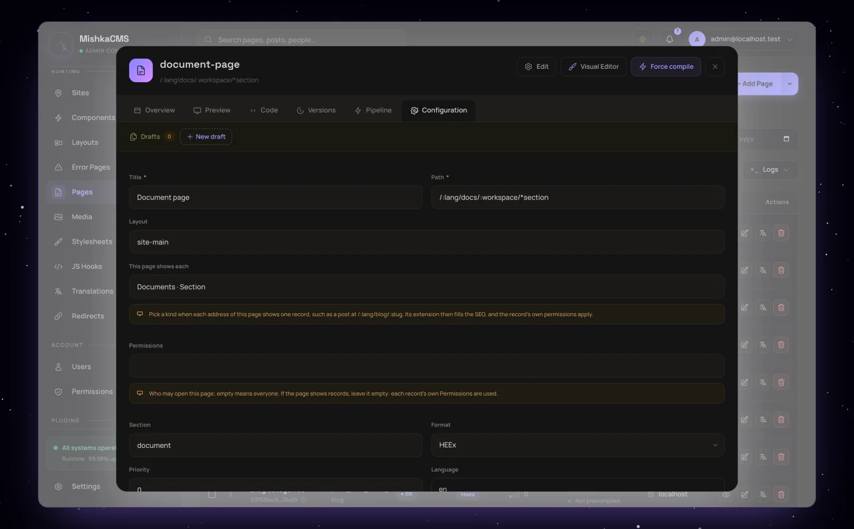Screen dimensions: 854x529
Task: Launch the Visual Editor
Action: click(594, 67)
